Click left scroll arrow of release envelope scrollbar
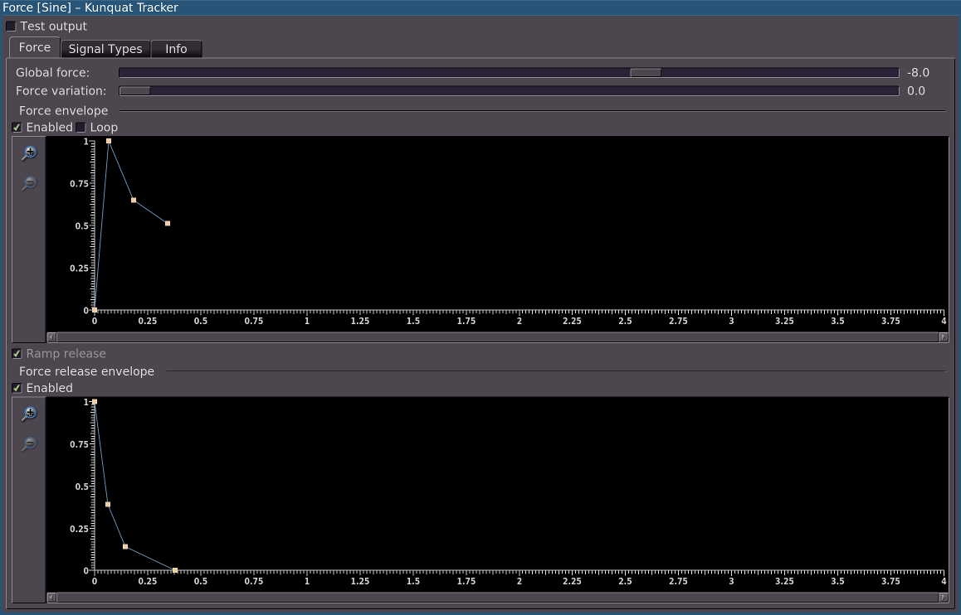 (51, 598)
